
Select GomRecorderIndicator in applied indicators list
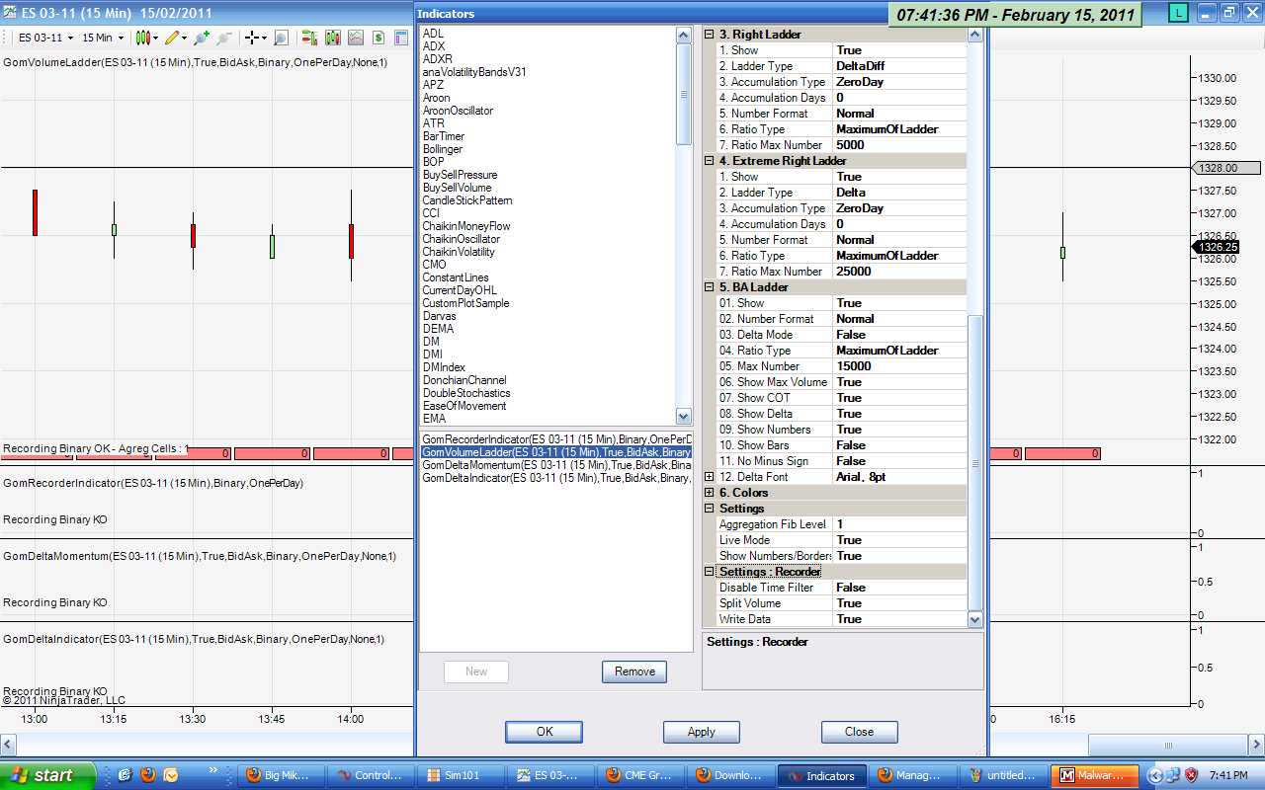click(555, 438)
